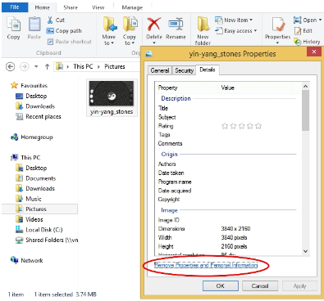The height and width of the screenshot is (301, 324).
Task: Select Shared Folders network drive
Action: pos(47,240)
